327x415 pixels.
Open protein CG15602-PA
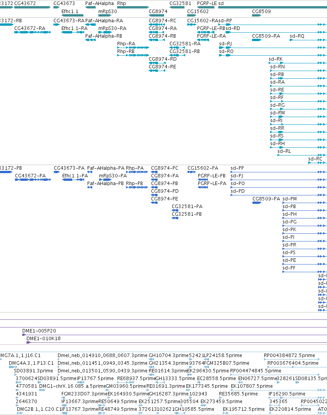[203, 168]
